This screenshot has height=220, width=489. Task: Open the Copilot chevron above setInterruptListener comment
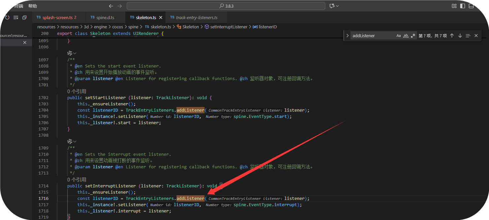75,141
